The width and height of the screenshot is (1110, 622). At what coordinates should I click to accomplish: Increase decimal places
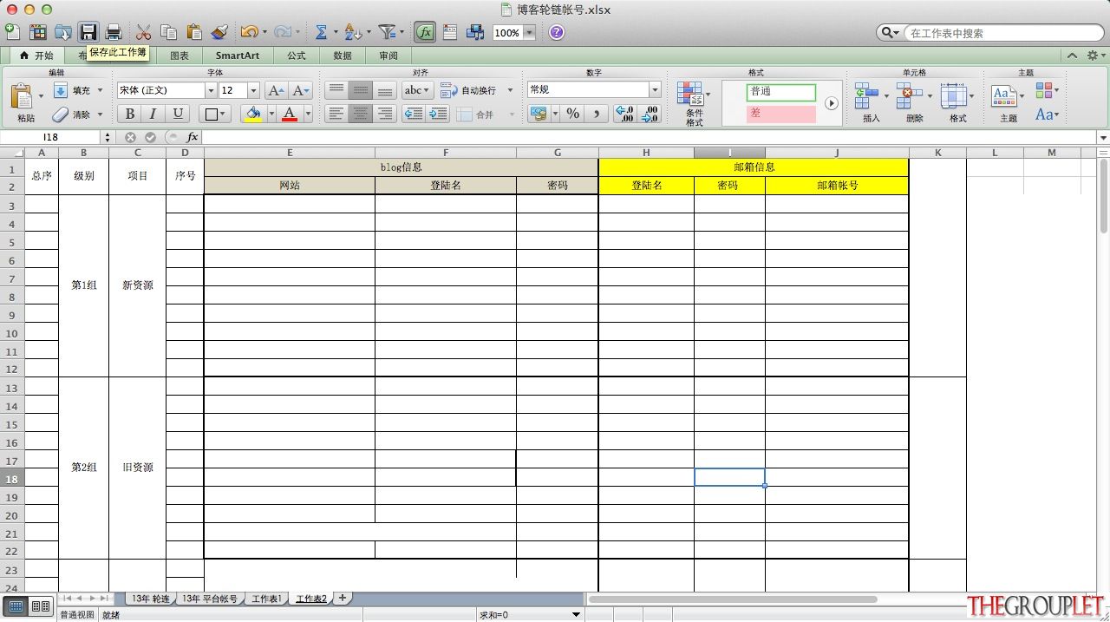pyautogui.click(x=624, y=114)
